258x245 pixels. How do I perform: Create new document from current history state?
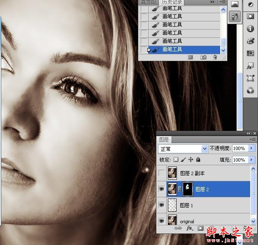tap(191, 57)
